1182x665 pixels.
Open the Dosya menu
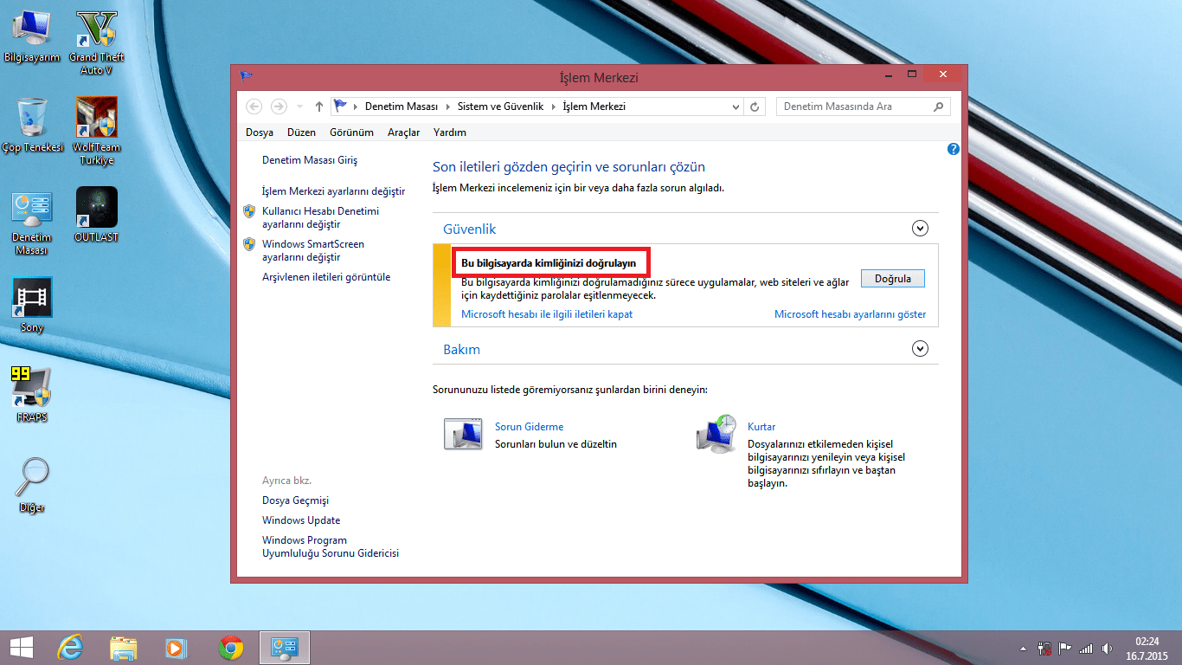(x=260, y=132)
